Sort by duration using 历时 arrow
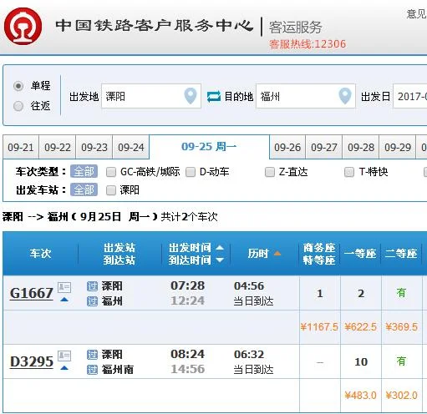The image size is (427, 414). tap(277, 253)
